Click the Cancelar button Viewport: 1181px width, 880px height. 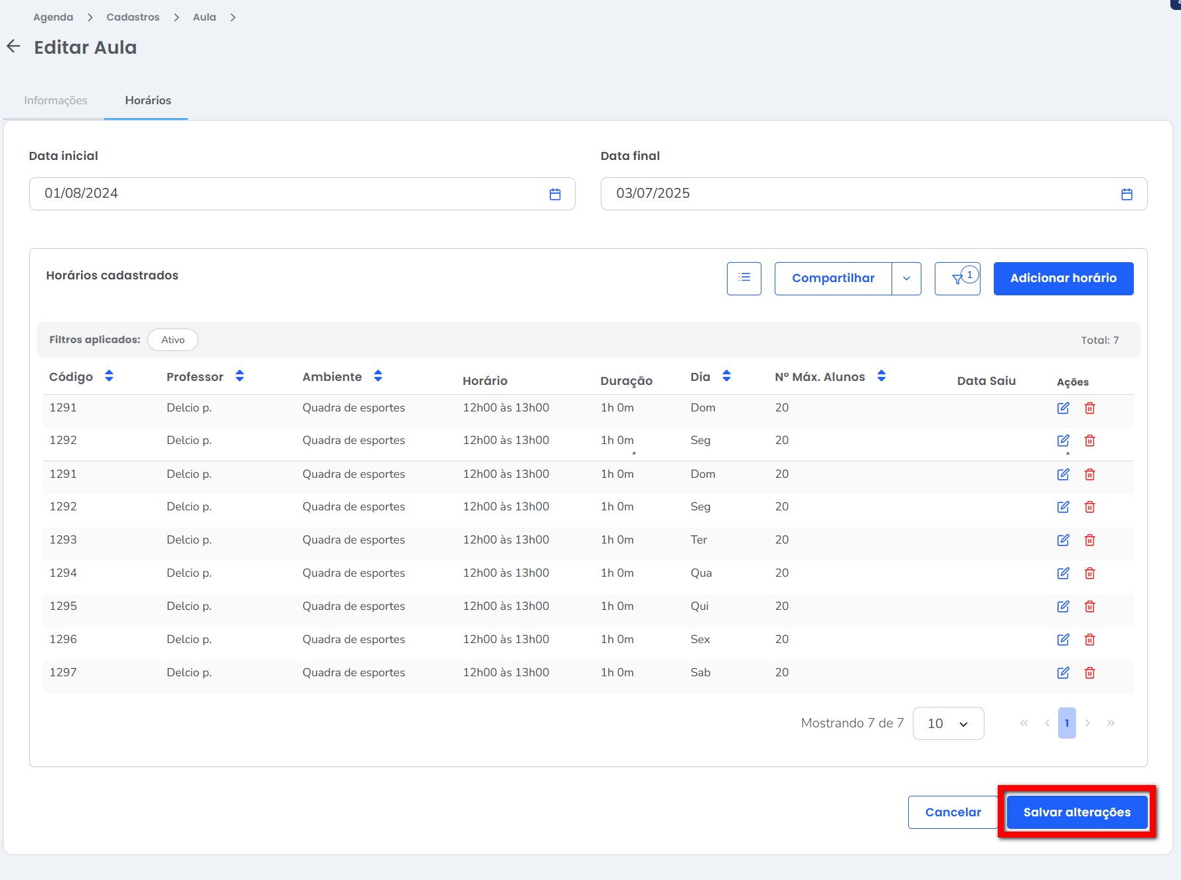point(953,812)
